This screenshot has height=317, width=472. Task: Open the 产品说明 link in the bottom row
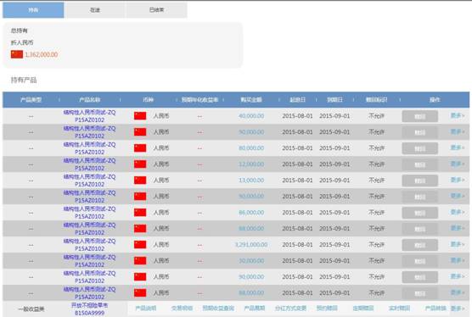(146, 309)
